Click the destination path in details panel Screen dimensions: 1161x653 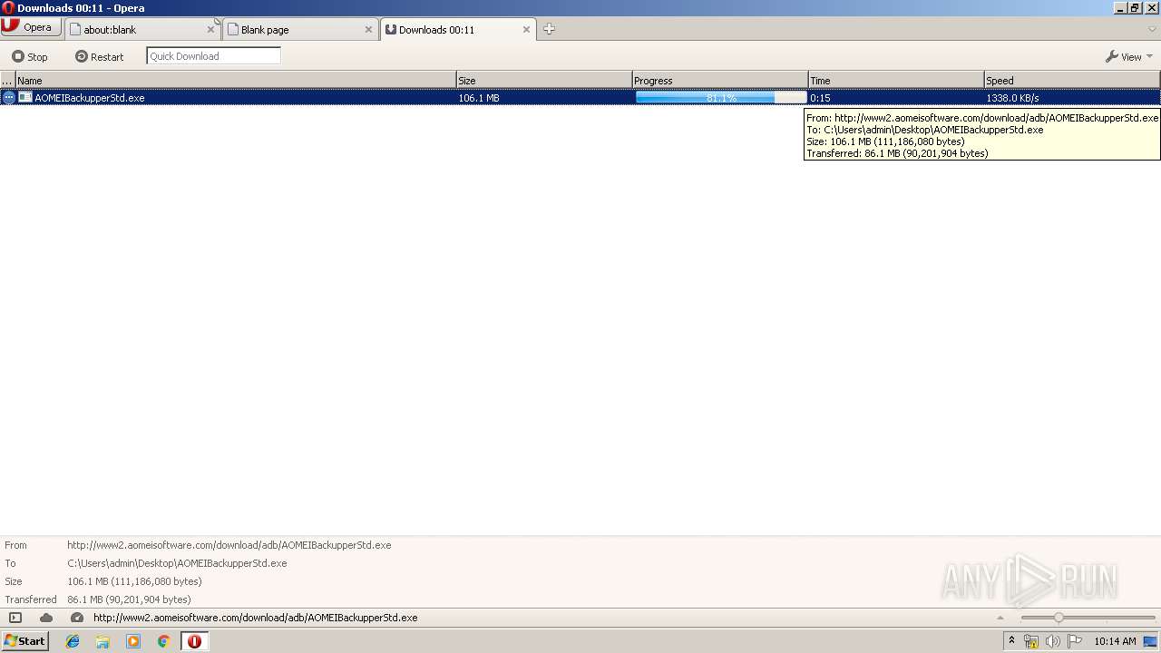point(177,563)
